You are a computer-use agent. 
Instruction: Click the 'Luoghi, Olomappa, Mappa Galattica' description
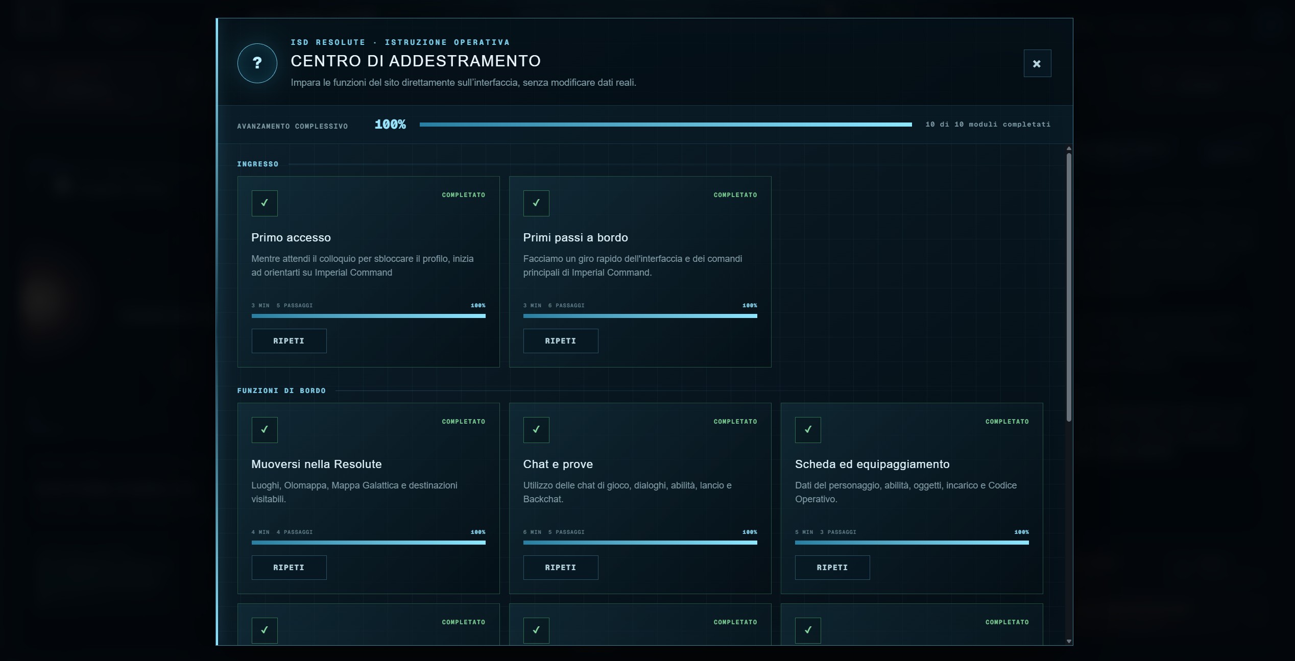point(354,492)
